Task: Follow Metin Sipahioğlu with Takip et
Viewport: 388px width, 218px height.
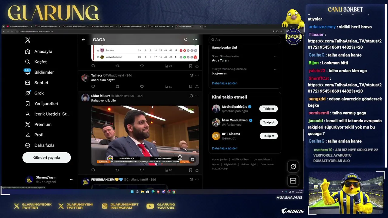Action: 269,109
